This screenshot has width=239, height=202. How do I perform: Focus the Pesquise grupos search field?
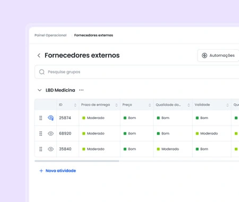pos(137,72)
